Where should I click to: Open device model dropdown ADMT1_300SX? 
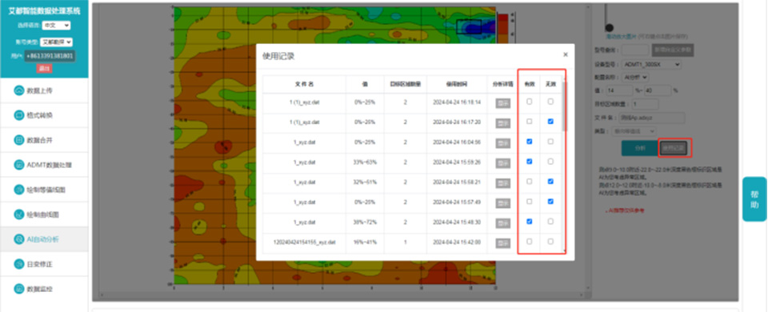(x=652, y=64)
